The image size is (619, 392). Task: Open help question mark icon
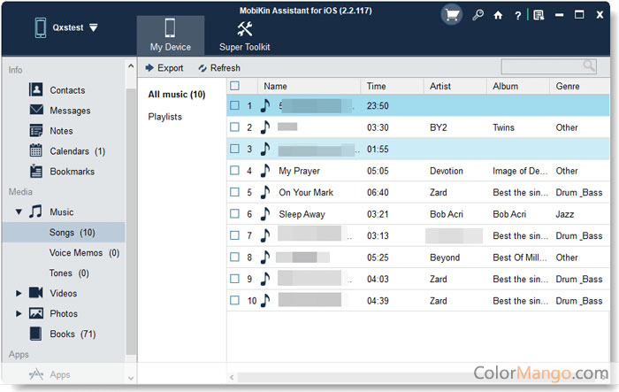pos(518,15)
